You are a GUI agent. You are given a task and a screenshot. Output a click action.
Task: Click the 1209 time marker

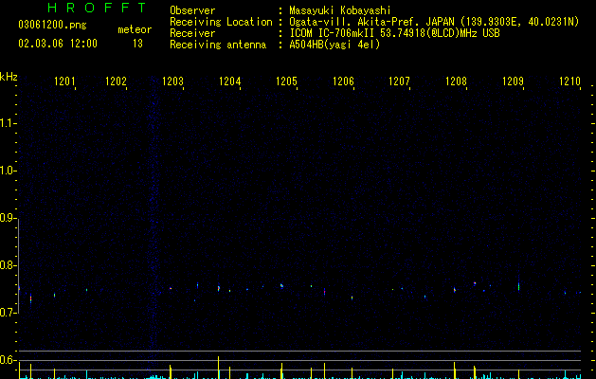click(x=514, y=81)
